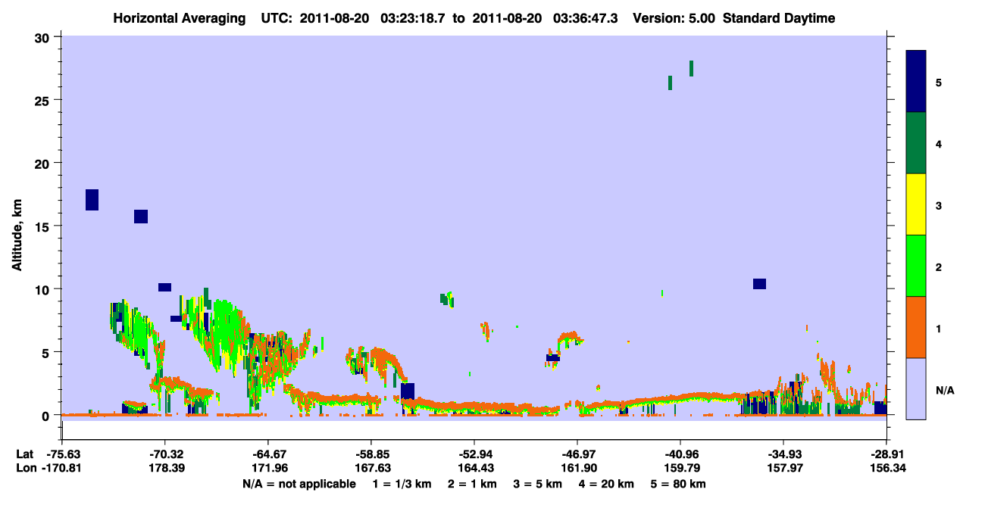Click the colorbar label 3
This screenshot has height=505, width=985.
coord(939,204)
